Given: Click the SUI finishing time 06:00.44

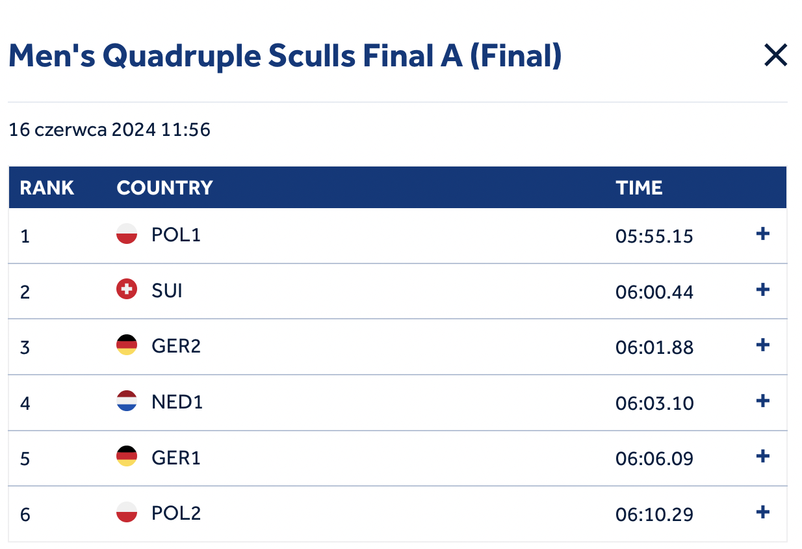Looking at the screenshot, I should [654, 292].
